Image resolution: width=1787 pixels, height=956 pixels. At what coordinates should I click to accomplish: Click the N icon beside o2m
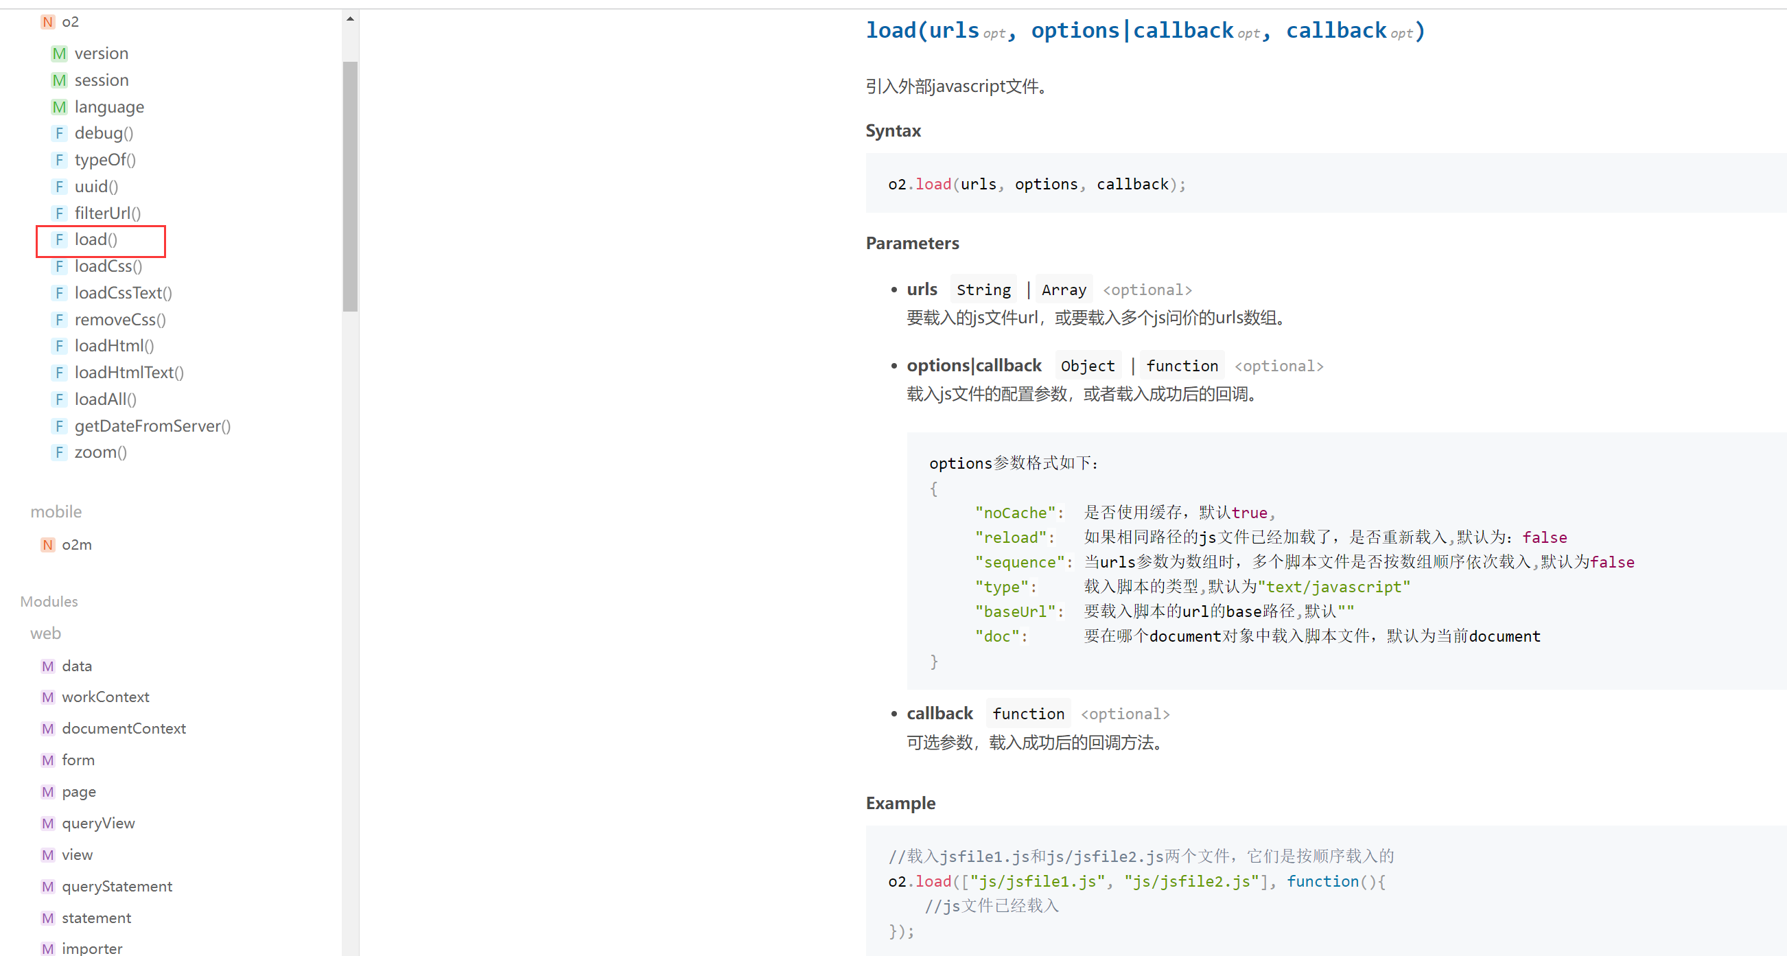click(47, 545)
